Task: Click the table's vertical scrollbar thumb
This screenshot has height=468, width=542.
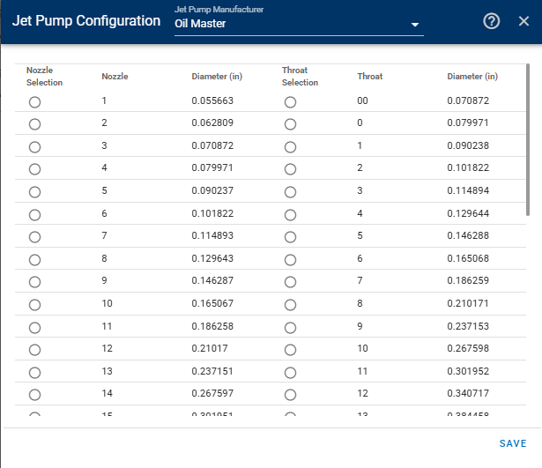Action: (x=528, y=139)
